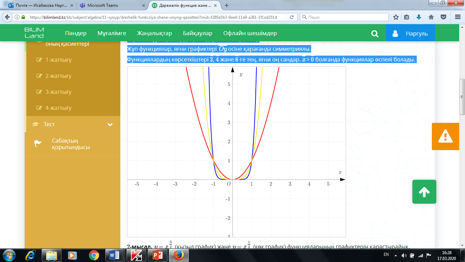Viewport: 465px width, 262px height.
Task: Click the green scroll-to-top arrow button
Action: coord(424,192)
